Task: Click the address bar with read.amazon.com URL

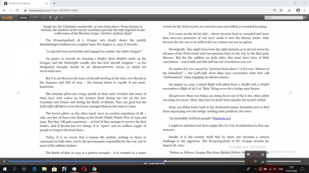Action: pos(147,10)
